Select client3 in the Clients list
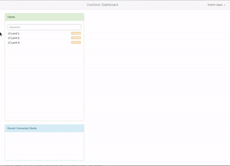The height and width of the screenshot is (166, 230). point(14,43)
